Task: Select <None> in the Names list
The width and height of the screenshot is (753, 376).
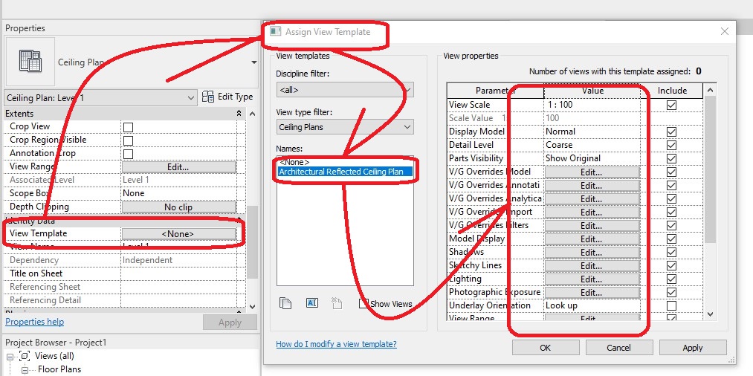Action: click(294, 162)
